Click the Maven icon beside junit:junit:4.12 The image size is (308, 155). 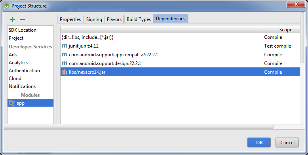[65, 46]
